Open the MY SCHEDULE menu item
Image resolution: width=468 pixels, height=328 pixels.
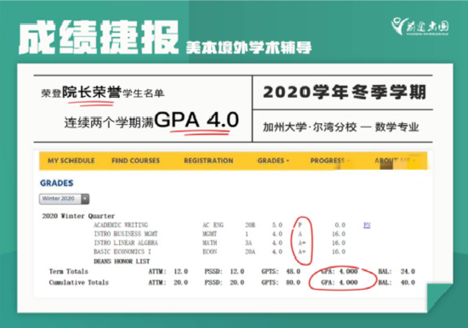pos(71,161)
